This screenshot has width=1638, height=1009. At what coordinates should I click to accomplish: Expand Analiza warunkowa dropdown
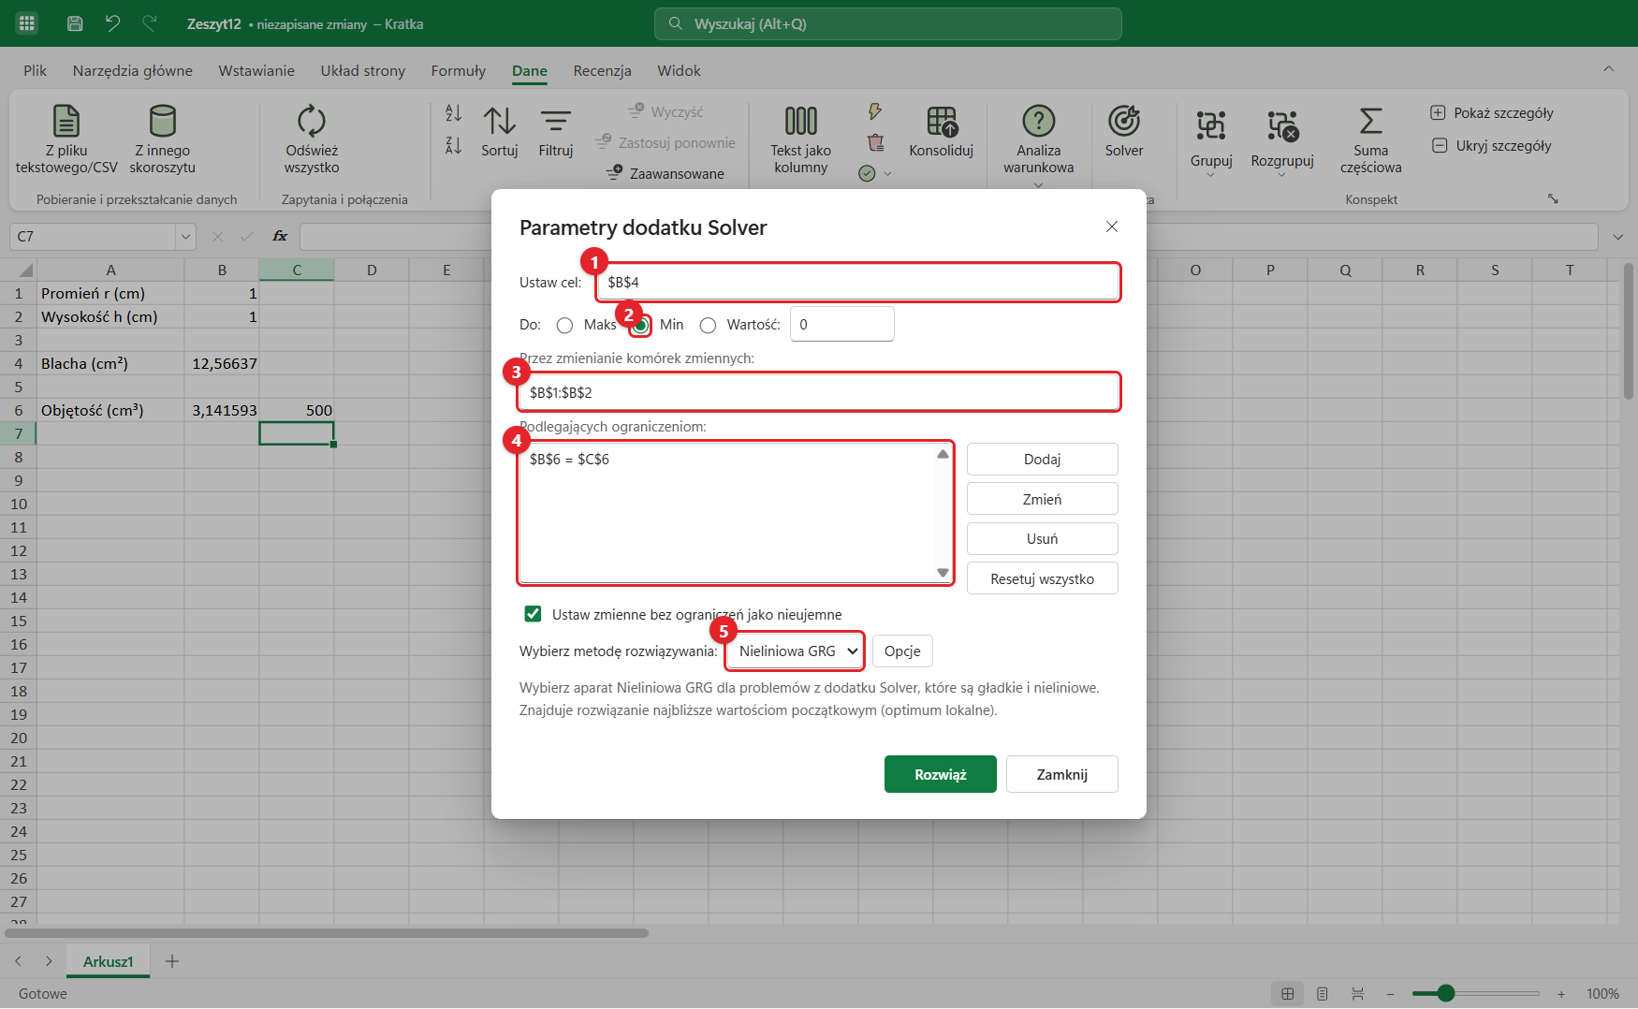(x=1039, y=184)
